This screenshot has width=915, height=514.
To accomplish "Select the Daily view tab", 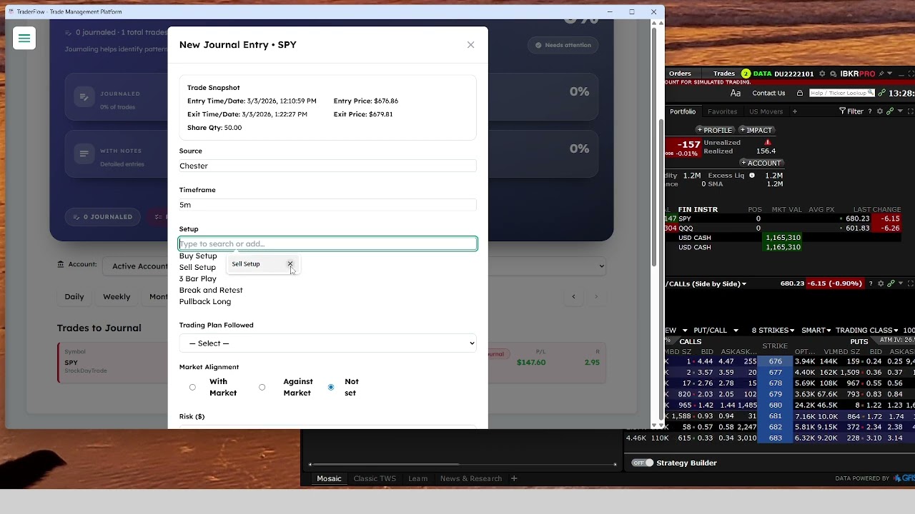I will 74,296.
